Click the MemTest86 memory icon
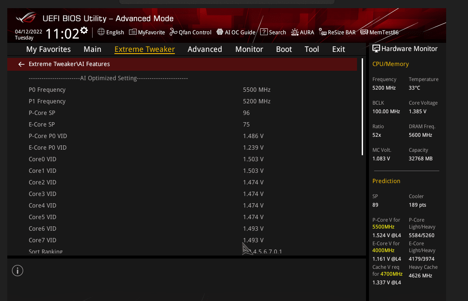This screenshot has width=468, height=301. [x=364, y=32]
